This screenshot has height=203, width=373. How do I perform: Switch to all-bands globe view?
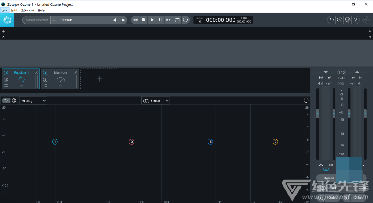point(14,100)
